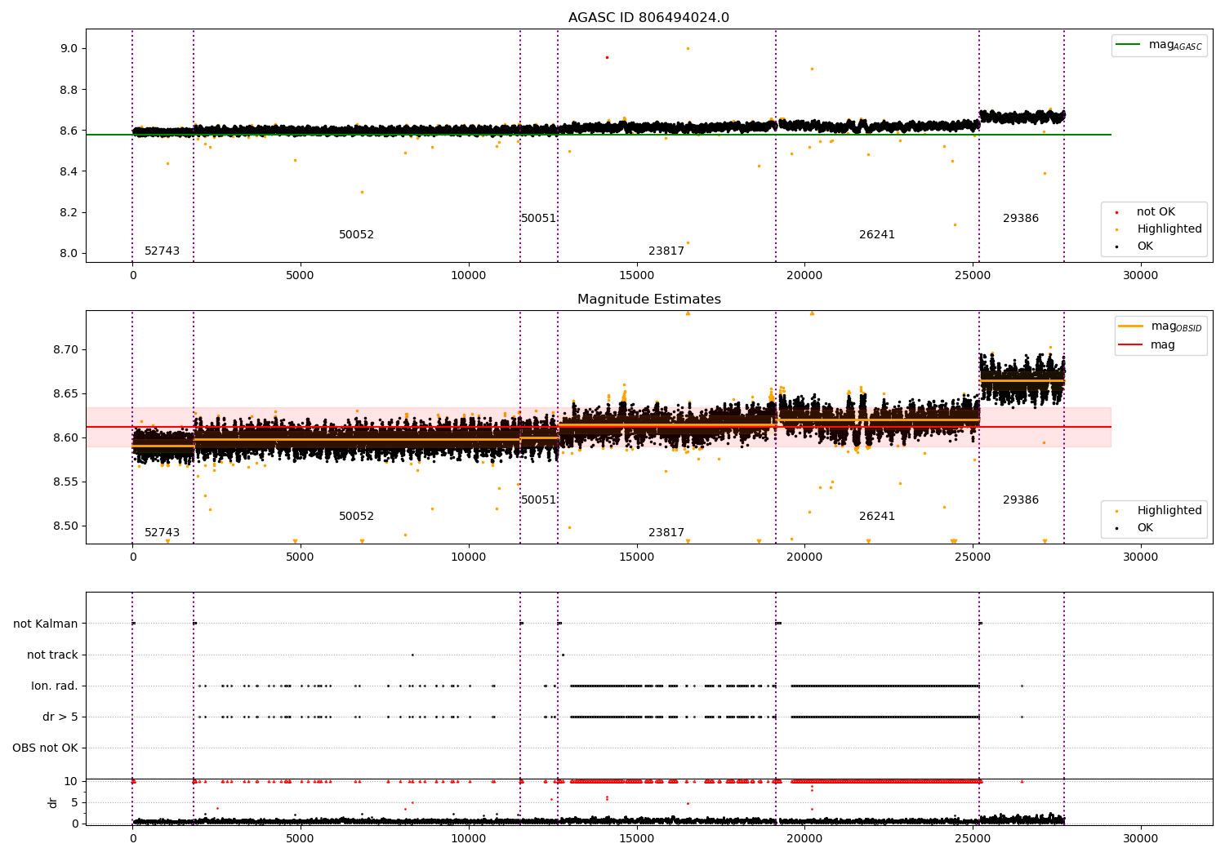This screenshot has height=857, width=1225.
Task: Click the title 'AGASC ID 806494024.0'
Action: 648,18
